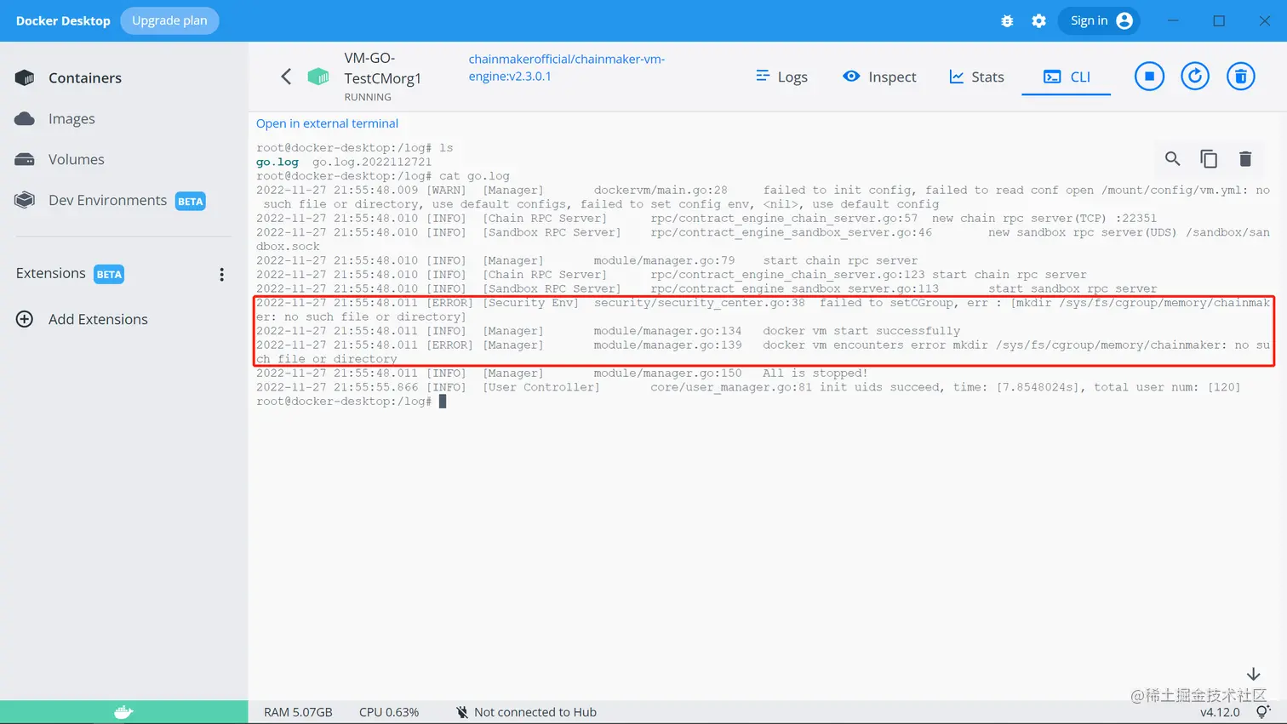Click the VM-GO-TestCMorg1 container name
1287x724 pixels.
[383, 68]
